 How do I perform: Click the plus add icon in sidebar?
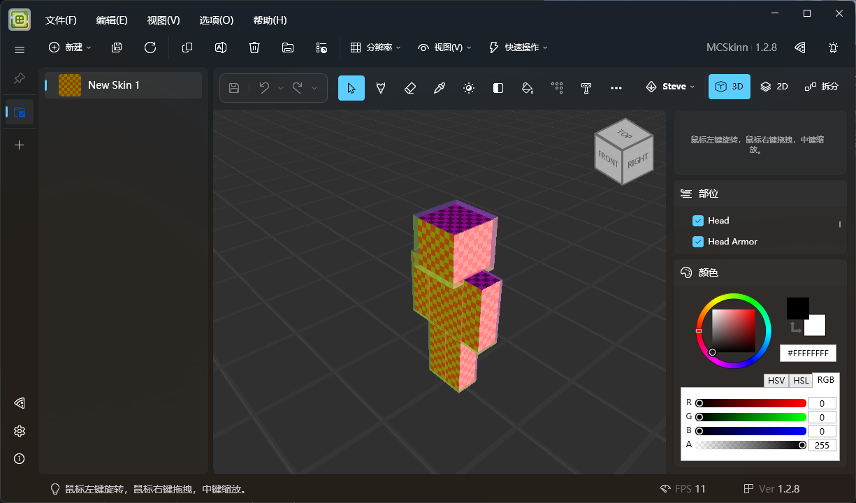pyautogui.click(x=20, y=145)
